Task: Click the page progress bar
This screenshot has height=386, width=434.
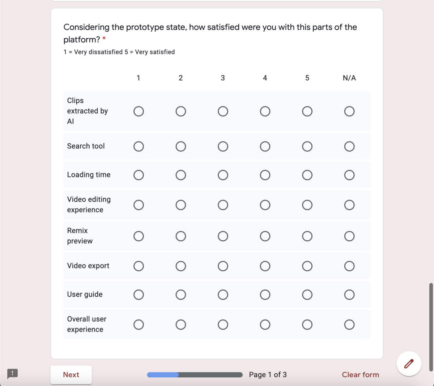Action: (195, 375)
